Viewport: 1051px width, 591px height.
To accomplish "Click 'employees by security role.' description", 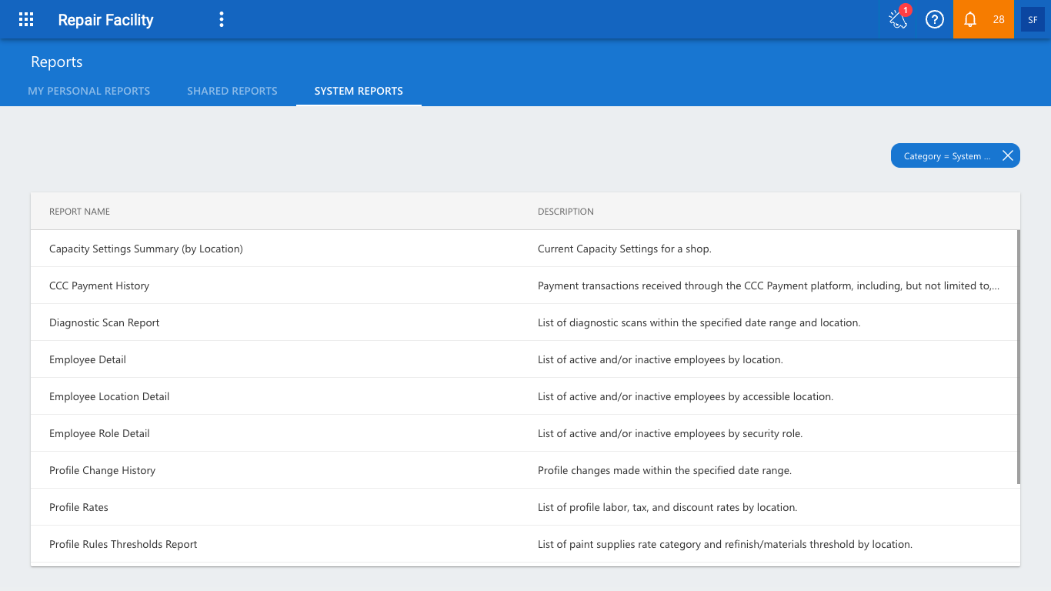I will (670, 433).
